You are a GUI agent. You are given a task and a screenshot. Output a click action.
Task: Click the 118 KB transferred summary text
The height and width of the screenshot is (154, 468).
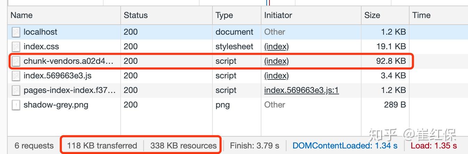[x=102, y=145]
